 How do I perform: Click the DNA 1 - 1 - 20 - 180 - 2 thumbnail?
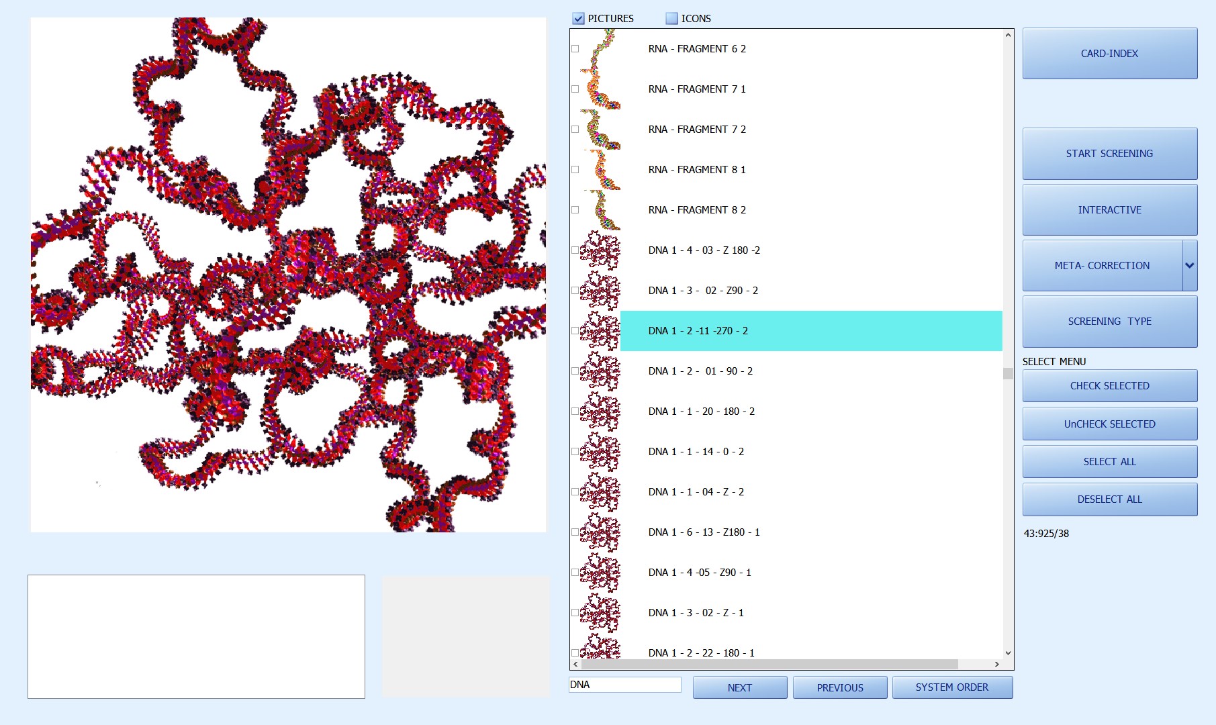[x=600, y=412]
